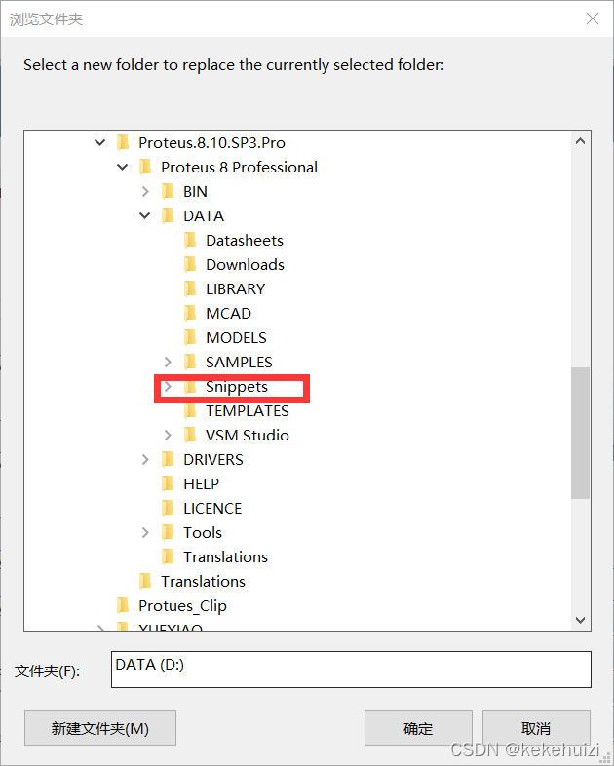Click the 新建文件夹(M) button

[x=100, y=728]
